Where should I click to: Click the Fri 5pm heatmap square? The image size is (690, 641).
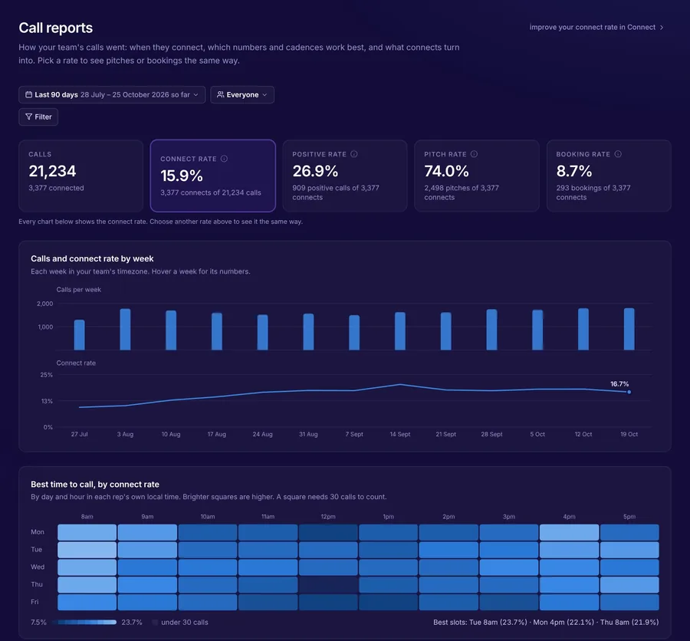pyautogui.click(x=629, y=602)
